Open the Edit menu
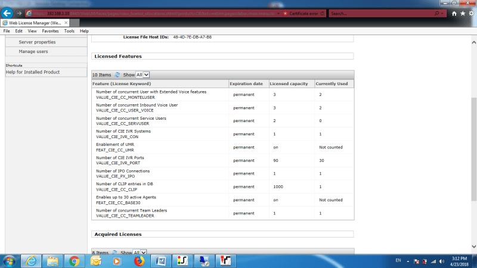 point(18,31)
